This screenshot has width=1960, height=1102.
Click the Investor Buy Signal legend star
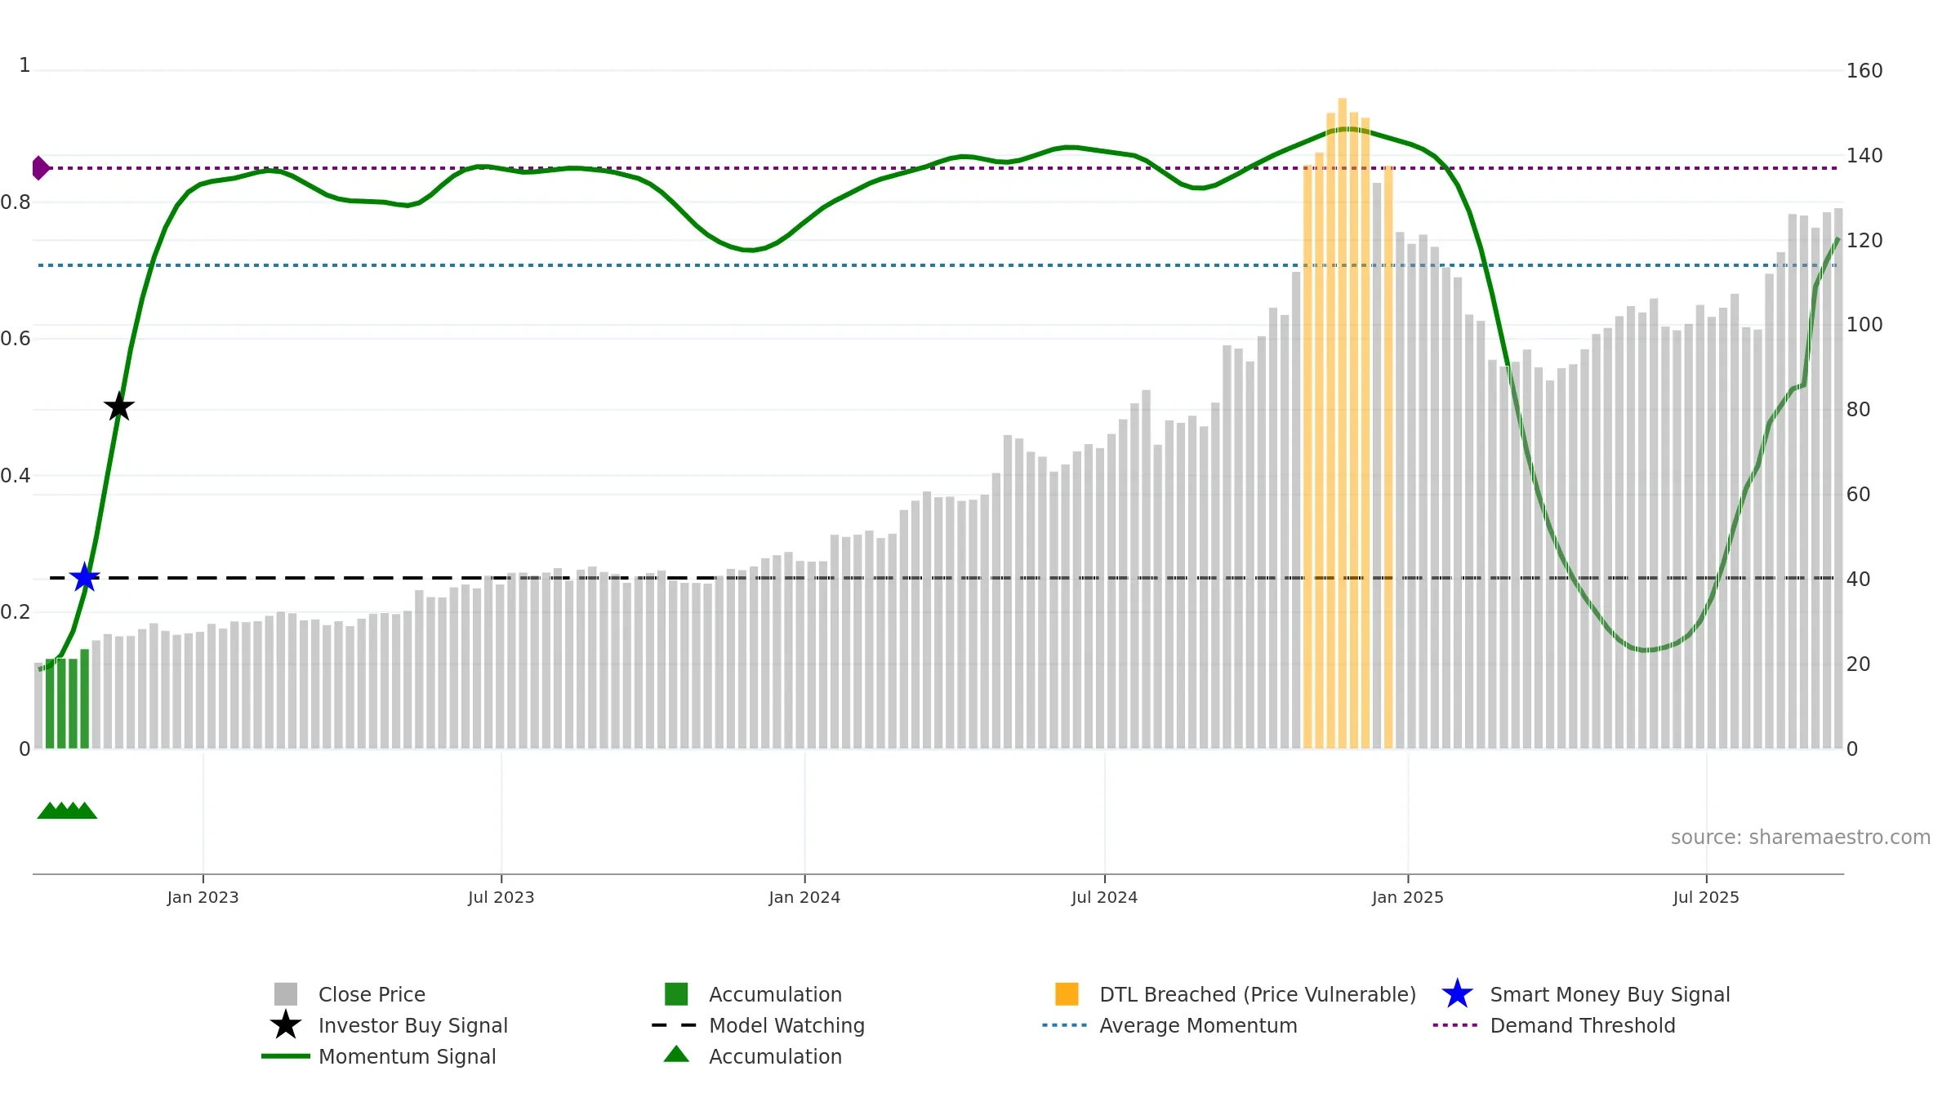286,1024
